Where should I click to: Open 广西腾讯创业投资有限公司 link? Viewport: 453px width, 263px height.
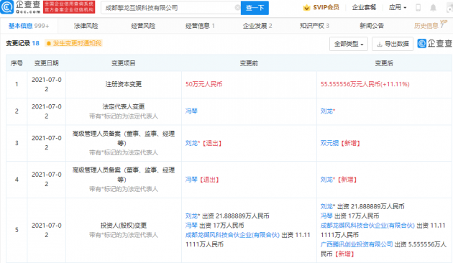click(x=357, y=244)
